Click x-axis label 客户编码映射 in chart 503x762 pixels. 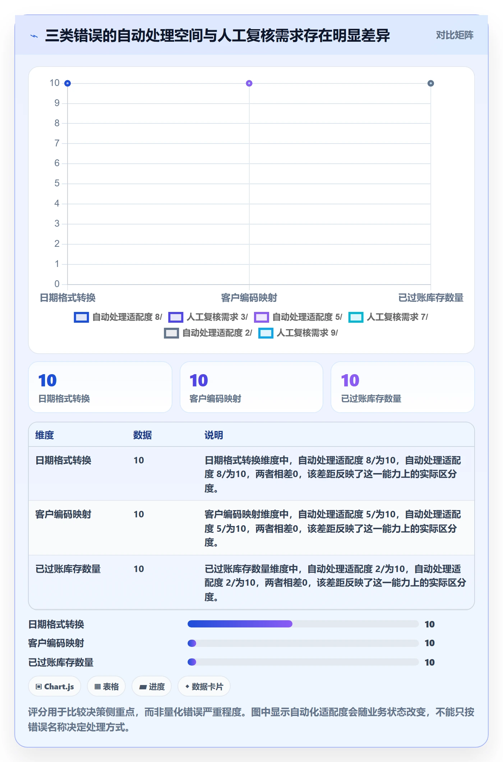pyautogui.click(x=249, y=298)
